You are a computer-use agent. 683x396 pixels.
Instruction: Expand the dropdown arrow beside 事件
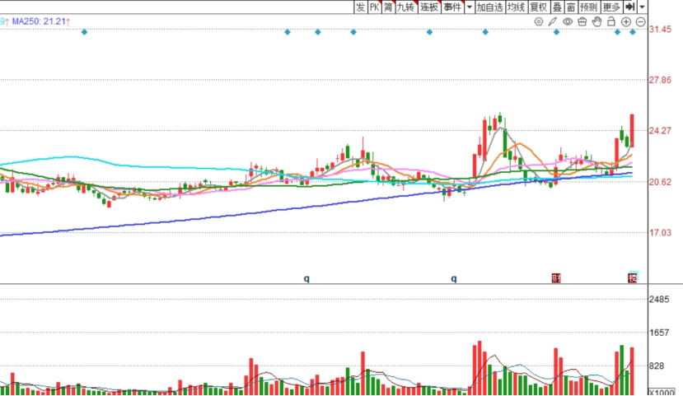click(469, 7)
